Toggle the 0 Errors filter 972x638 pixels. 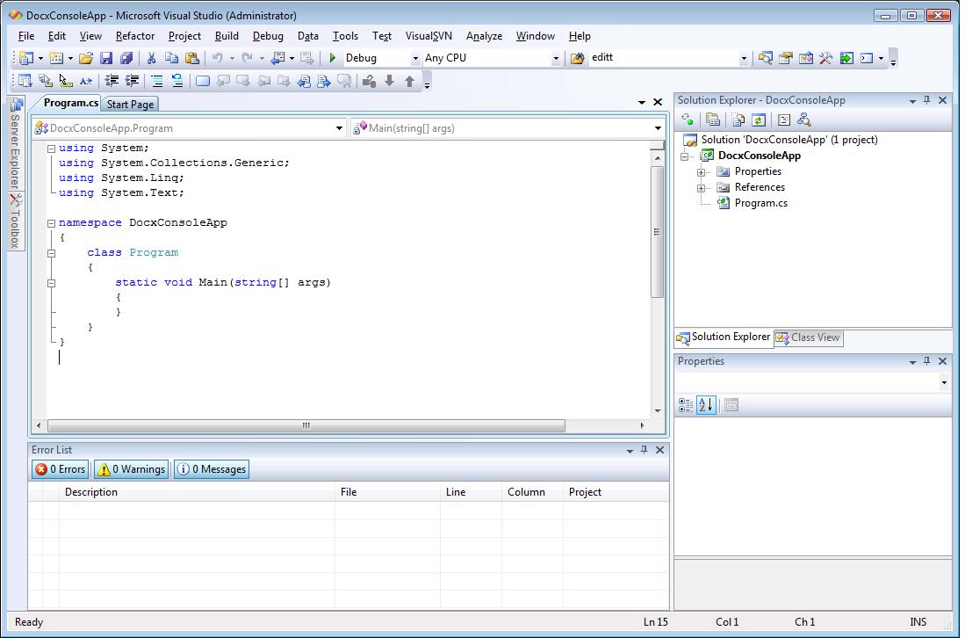pos(60,469)
